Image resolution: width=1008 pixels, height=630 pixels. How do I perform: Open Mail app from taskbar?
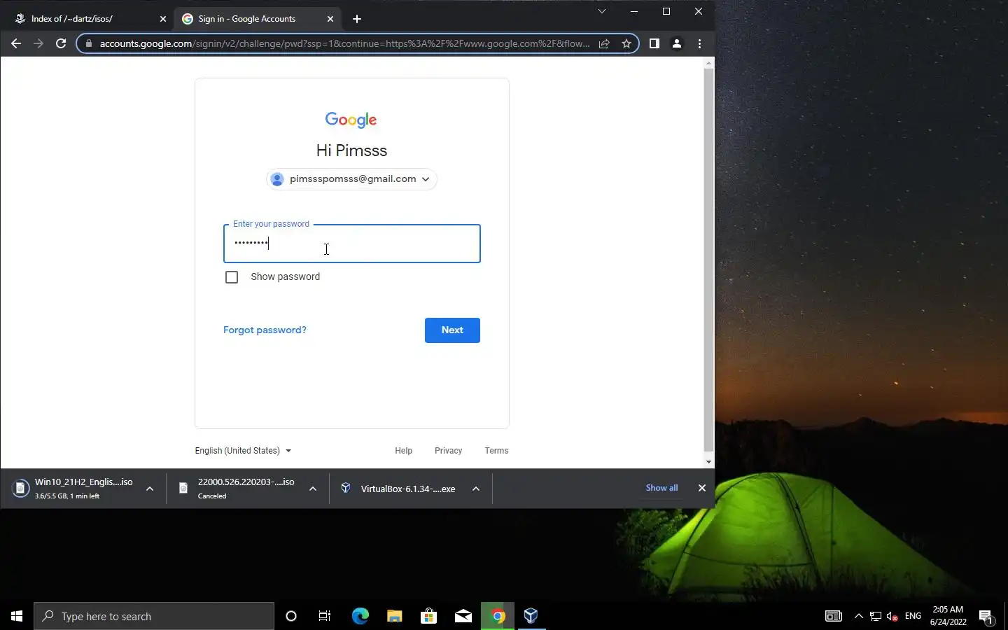[463, 616]
